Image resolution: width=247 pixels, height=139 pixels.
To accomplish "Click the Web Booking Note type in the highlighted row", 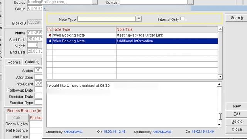I will [69, 41].
